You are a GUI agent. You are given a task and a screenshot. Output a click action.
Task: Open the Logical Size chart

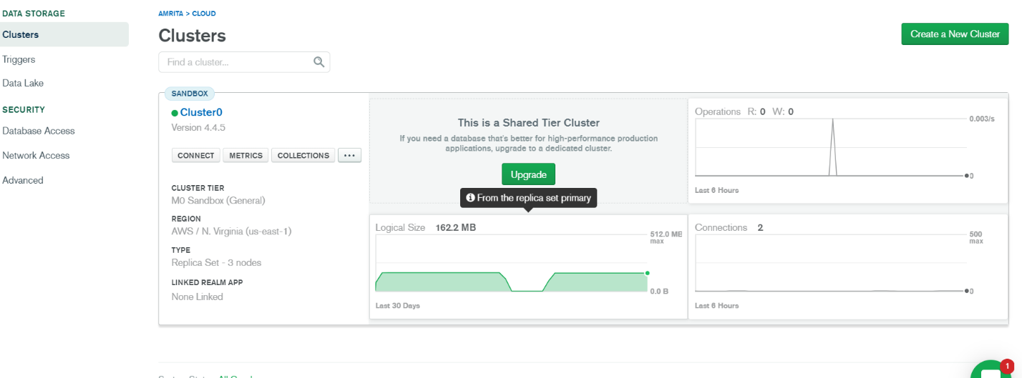point(528,267)
